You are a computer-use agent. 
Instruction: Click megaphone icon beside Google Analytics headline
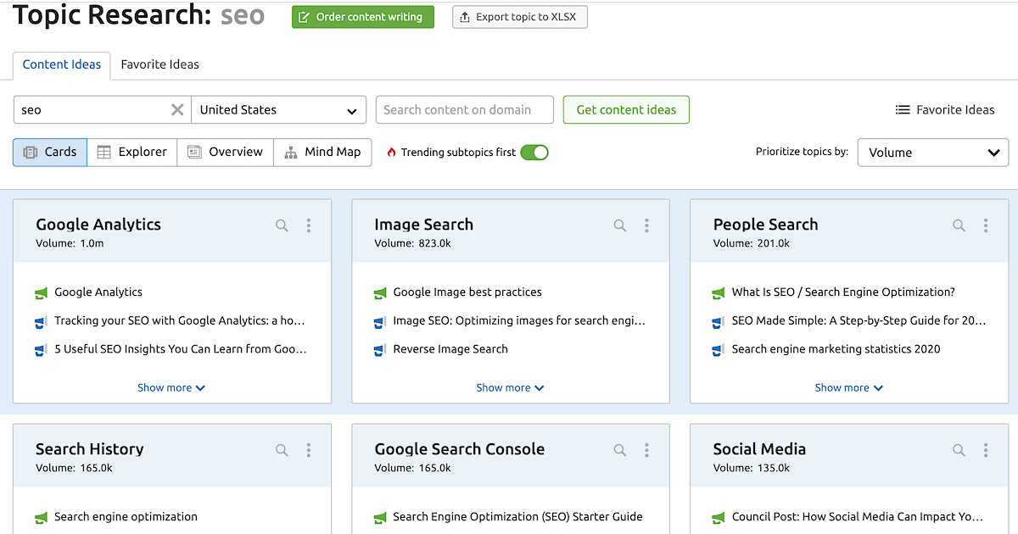pyautogui.click(x=41, y=293)
